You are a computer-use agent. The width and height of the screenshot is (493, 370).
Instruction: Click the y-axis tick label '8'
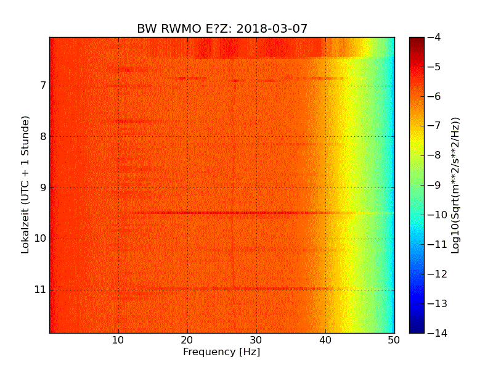tap(43, 136)
